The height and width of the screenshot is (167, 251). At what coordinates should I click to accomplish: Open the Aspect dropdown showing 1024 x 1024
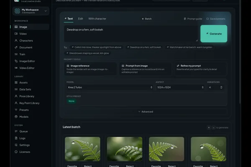(180, 87)
